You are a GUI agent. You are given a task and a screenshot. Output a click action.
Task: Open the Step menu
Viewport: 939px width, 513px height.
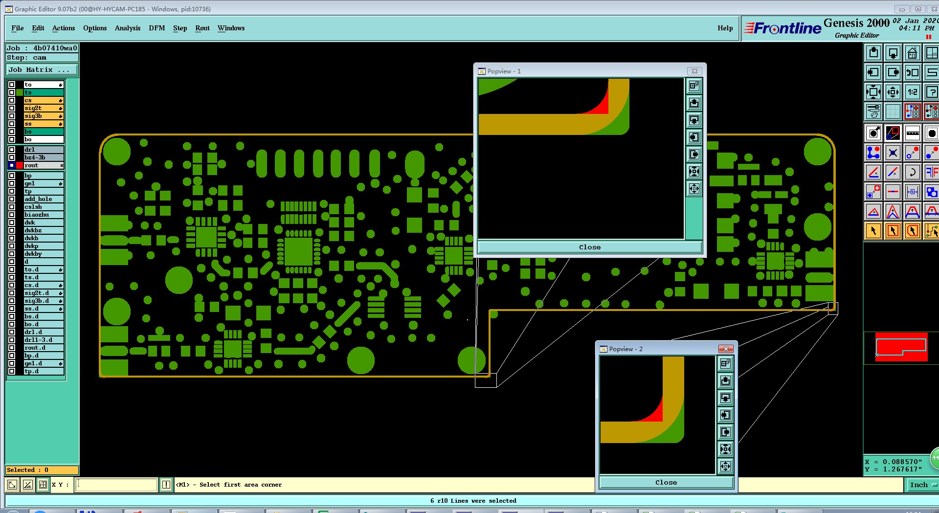[180, 28]
